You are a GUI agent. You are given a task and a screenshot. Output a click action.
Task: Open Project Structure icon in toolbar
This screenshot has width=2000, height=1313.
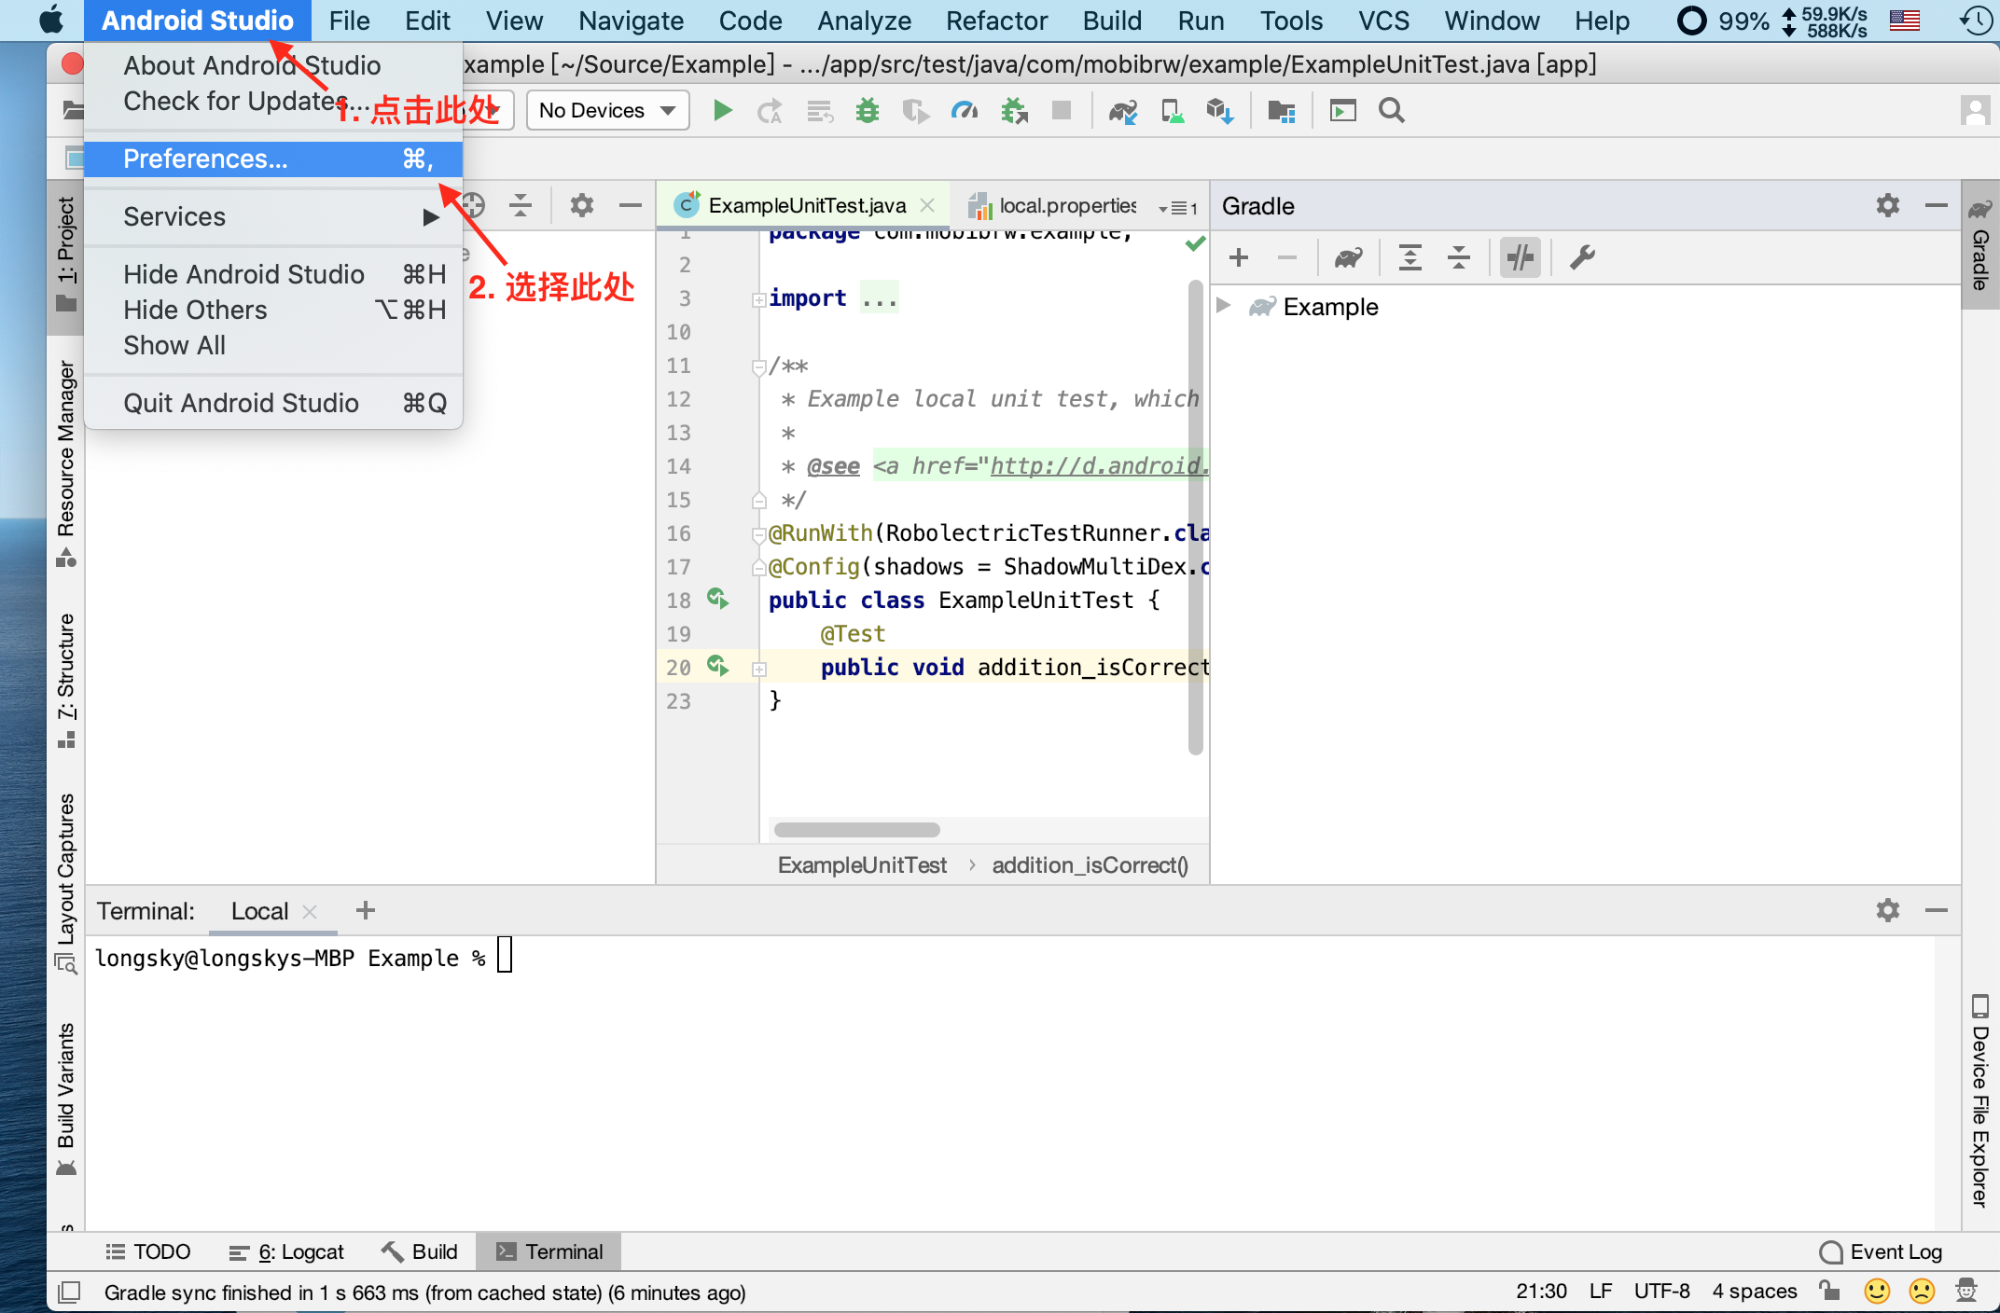(1282, 111)
